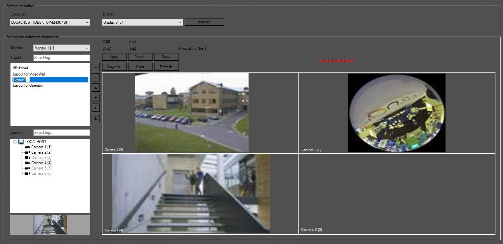Click the Layouts button
503x244 pixels.
(x=114, y=67)
